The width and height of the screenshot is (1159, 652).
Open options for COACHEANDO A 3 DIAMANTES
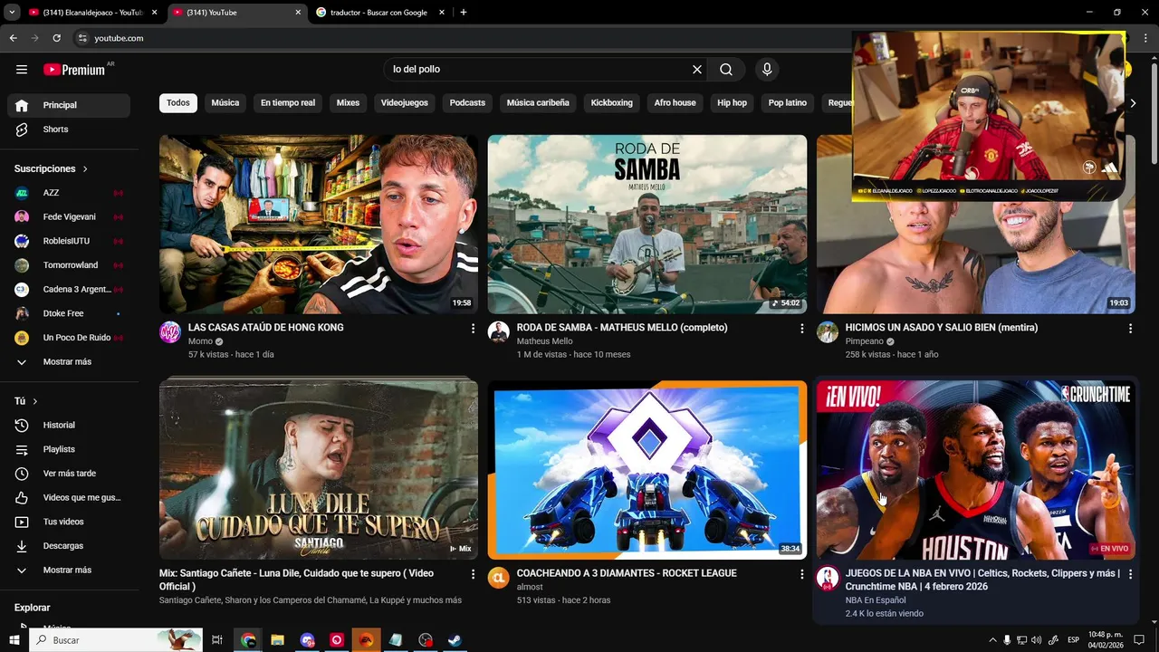(801, 574)
